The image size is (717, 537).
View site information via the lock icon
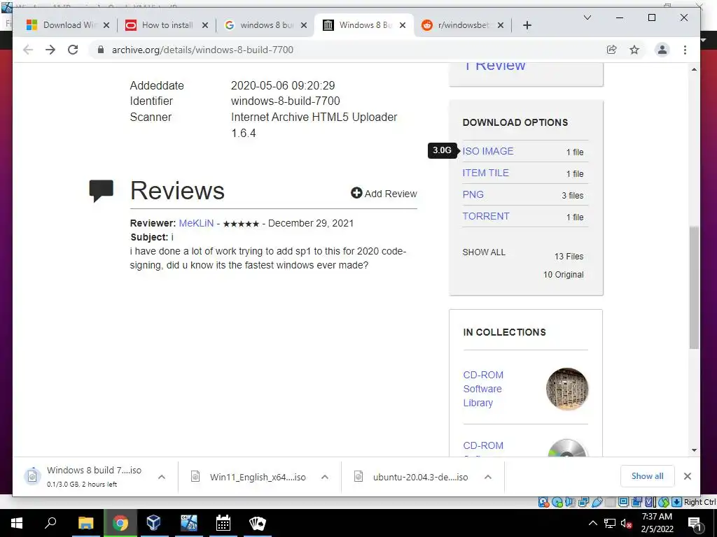(x=101, y=50)
